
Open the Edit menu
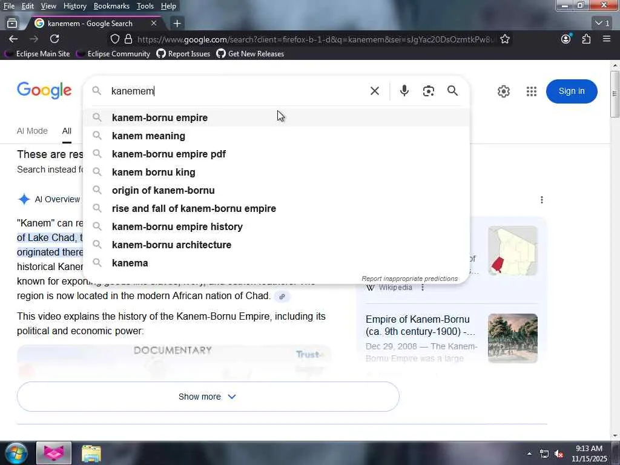(x=28, y=6)
